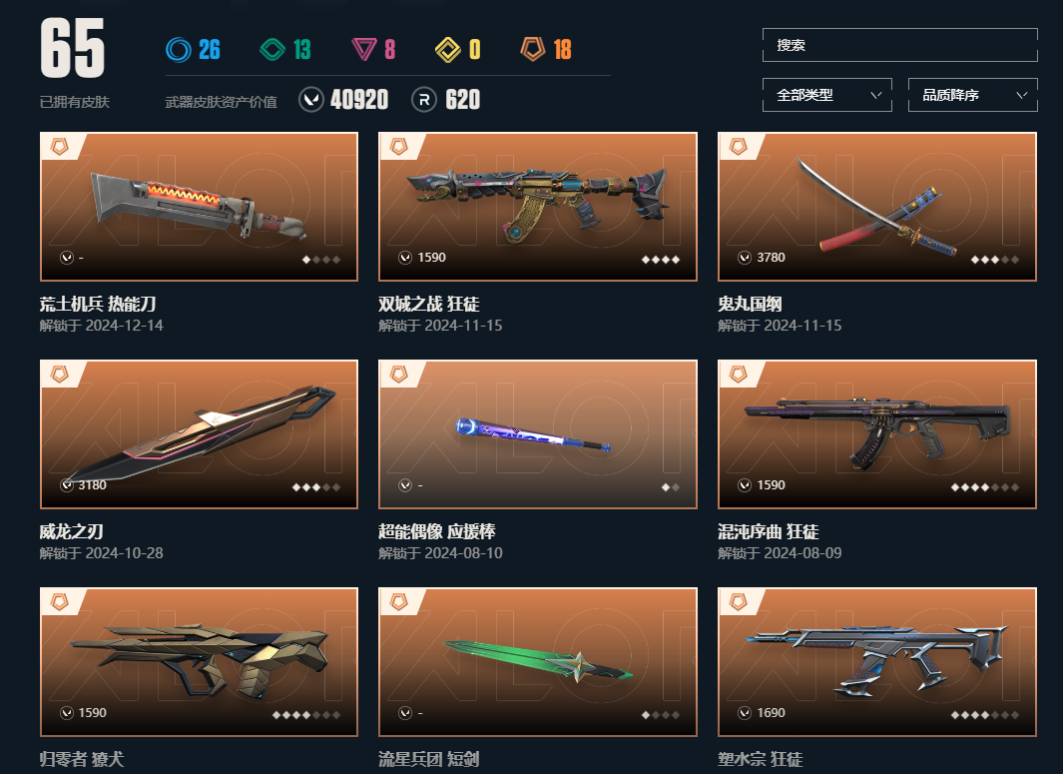The image size is (1063, 774).
Task: Click the Radianite icon beside 620
Action: tap(424, 100)
